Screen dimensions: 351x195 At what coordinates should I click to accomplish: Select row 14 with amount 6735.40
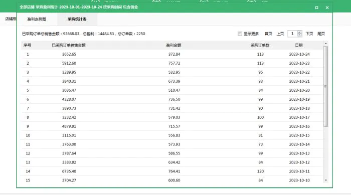pos(172,171)
